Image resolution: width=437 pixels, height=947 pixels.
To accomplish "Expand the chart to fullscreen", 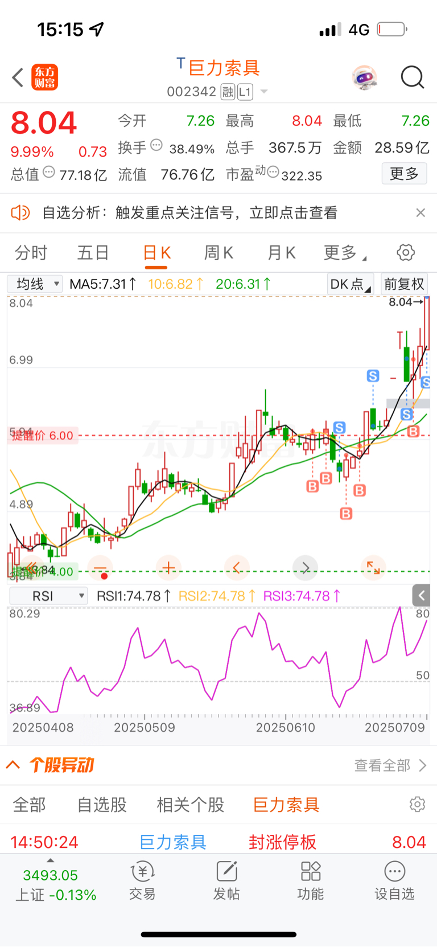I will point(373,568).
